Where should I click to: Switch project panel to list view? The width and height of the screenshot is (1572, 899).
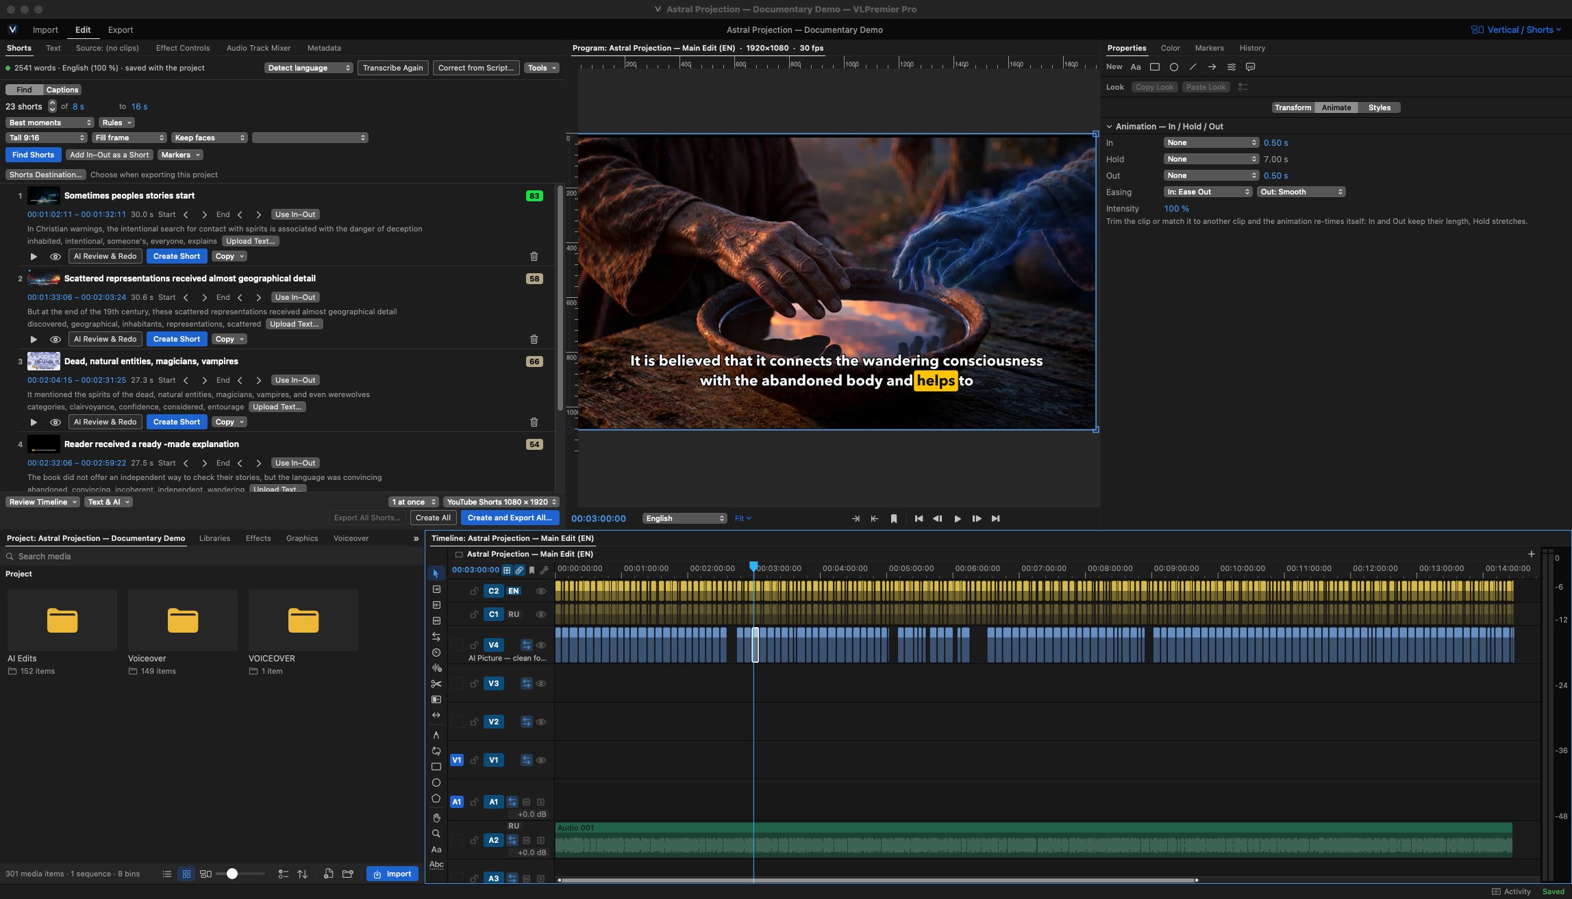[166, 874]
